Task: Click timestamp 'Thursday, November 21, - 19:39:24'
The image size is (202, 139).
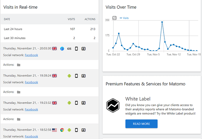Action: [27, 76]
